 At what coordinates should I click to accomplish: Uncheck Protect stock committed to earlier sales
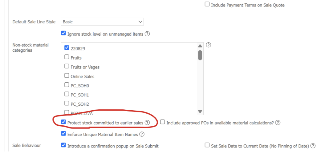(x=63, y=122)
